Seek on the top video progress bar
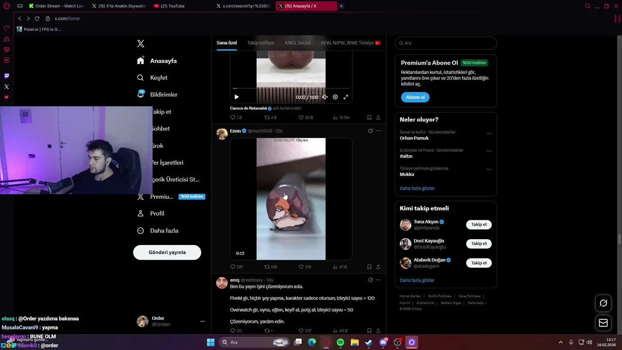 pyautogui.click(x=291, y=88)
